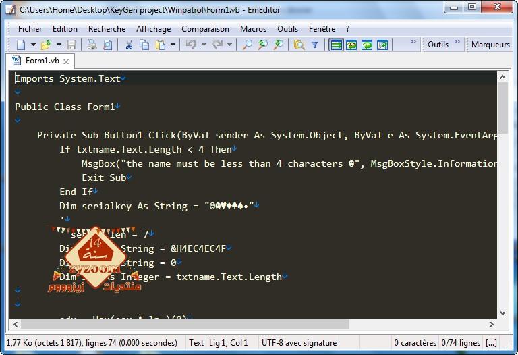This screenshot has width=518, height=355.
Task: Click the Find magnifier icon
Action: (247, 45)
